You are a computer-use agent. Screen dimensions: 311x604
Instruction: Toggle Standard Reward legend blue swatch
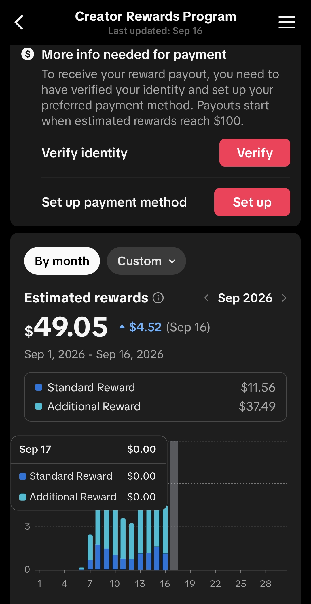coord(39,387)
